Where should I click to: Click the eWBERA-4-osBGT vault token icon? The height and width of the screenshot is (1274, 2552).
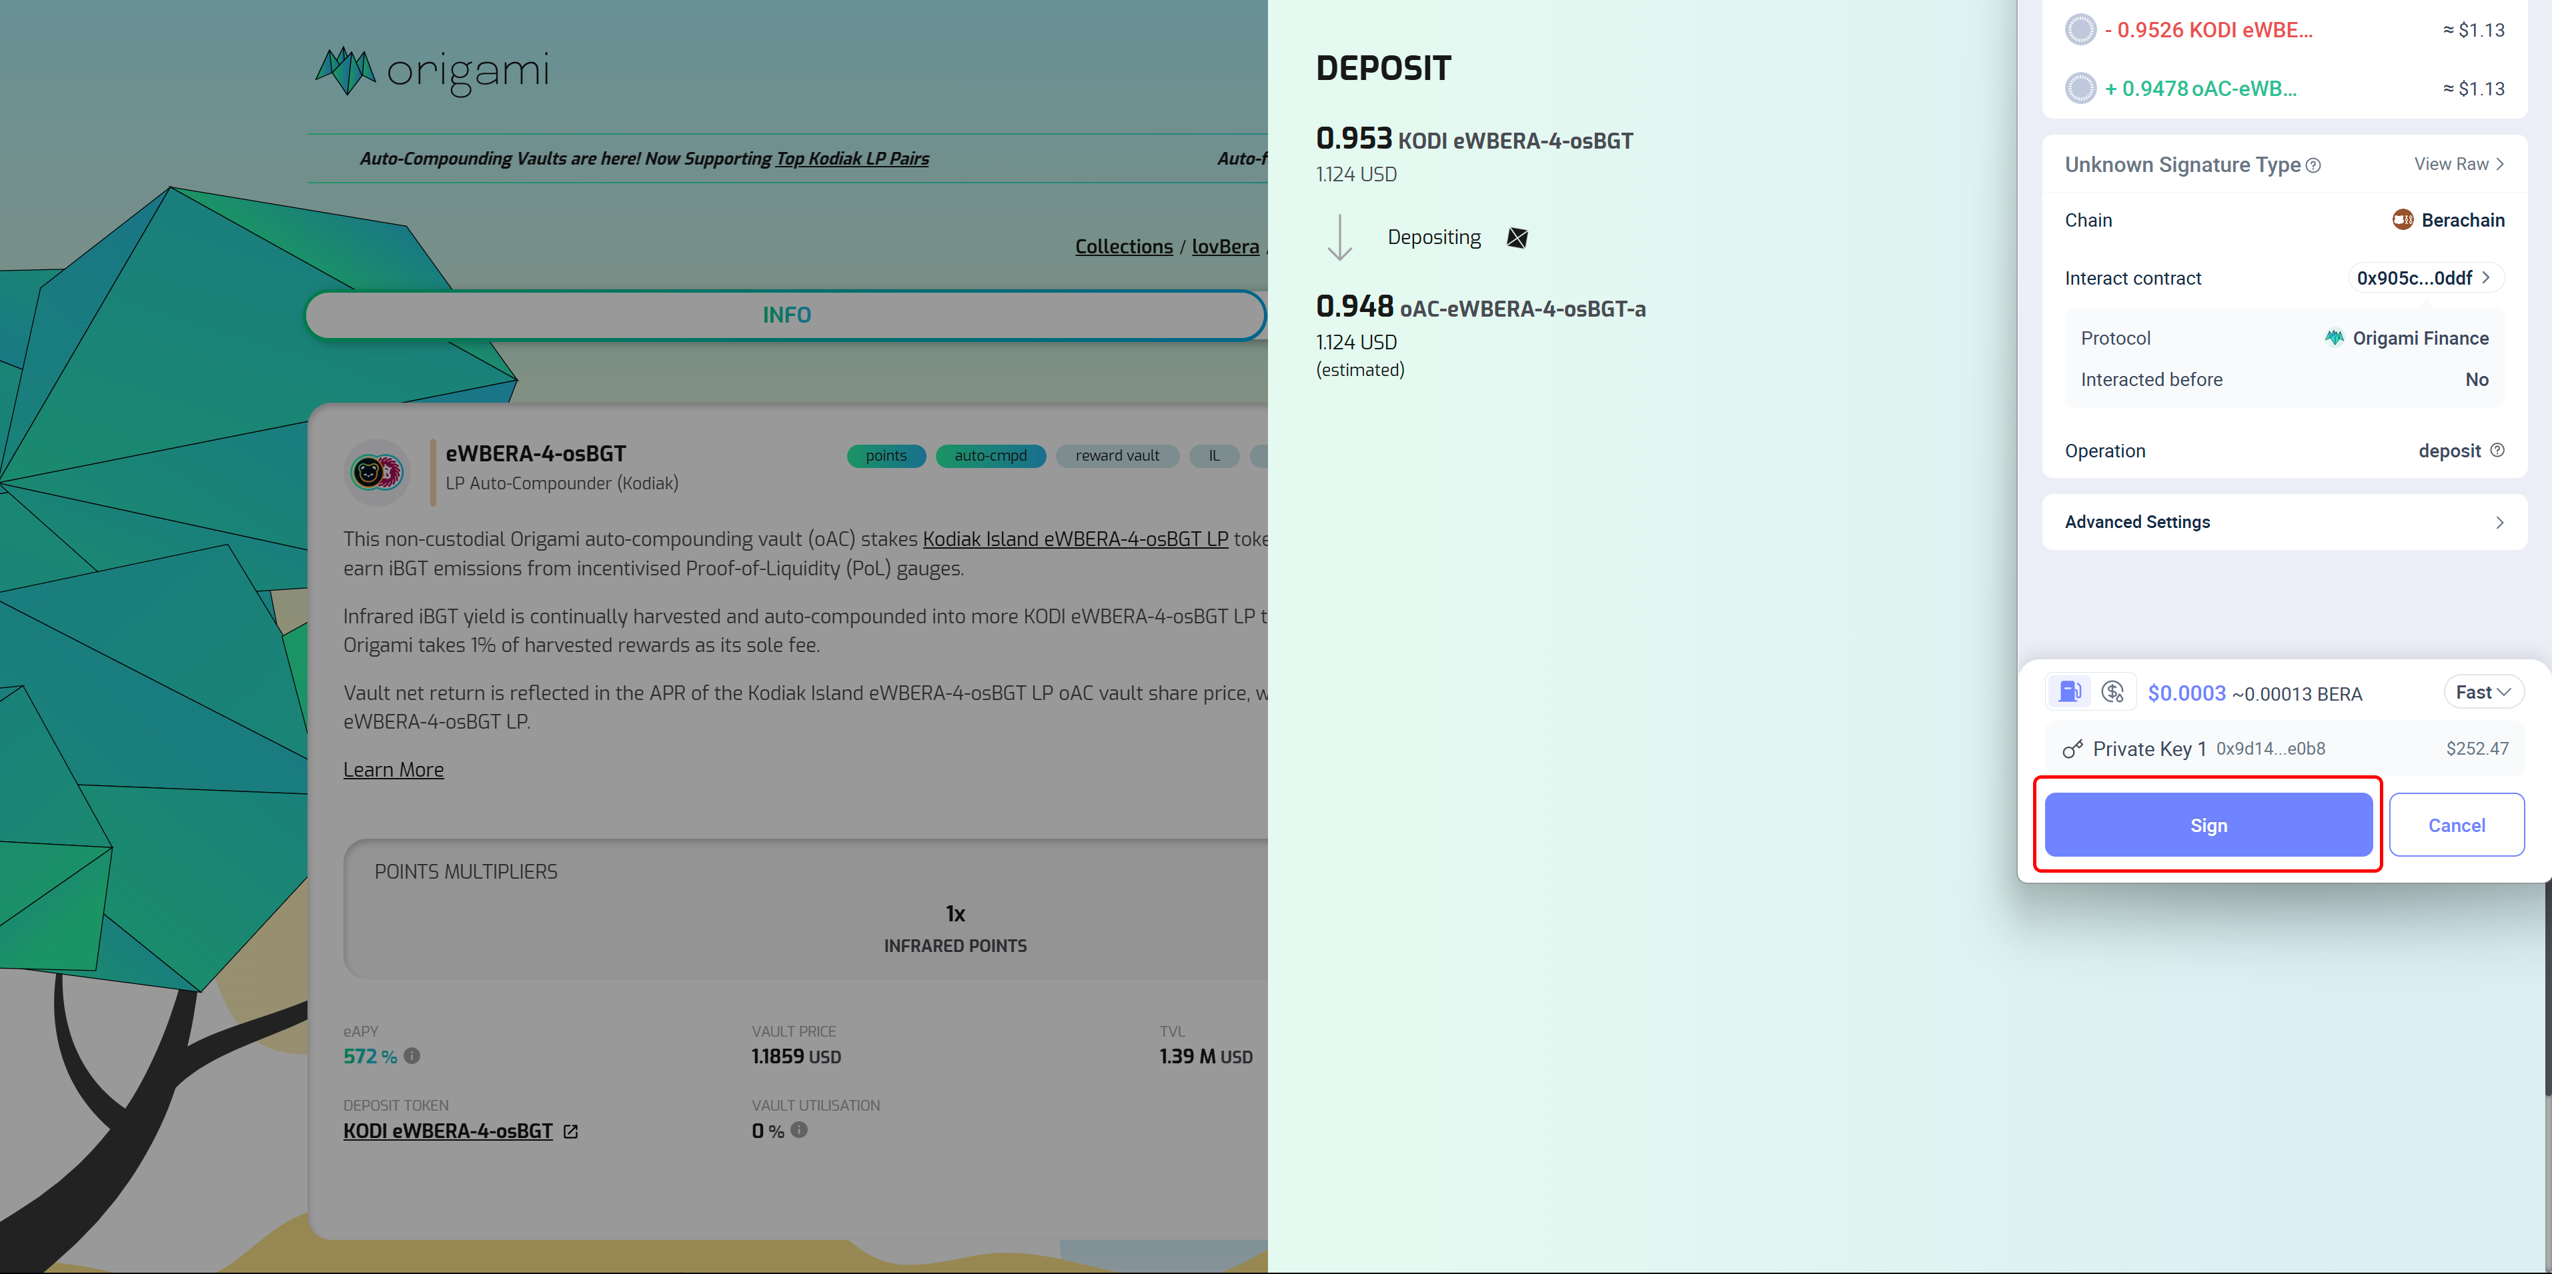(x=376, y=472)
